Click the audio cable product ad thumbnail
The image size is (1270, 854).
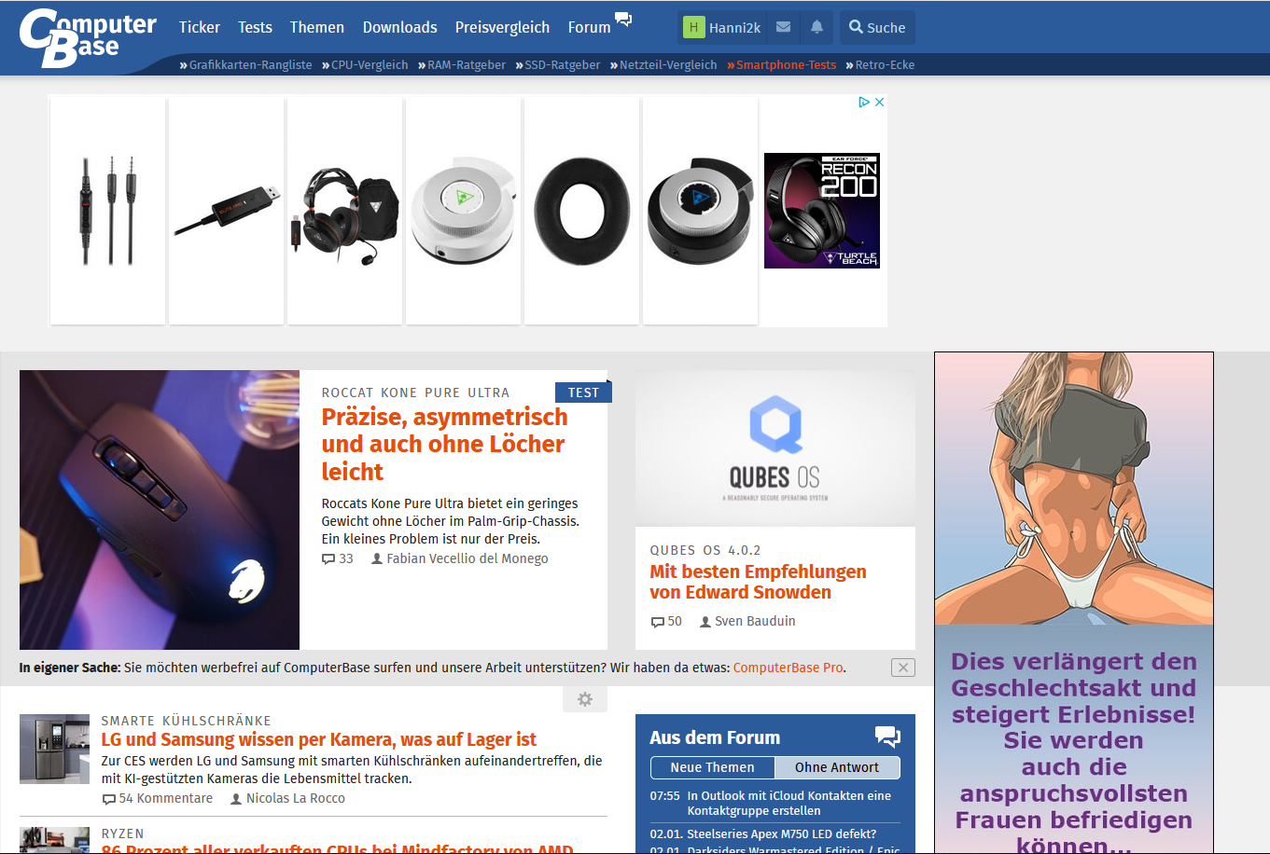[107, 211]
